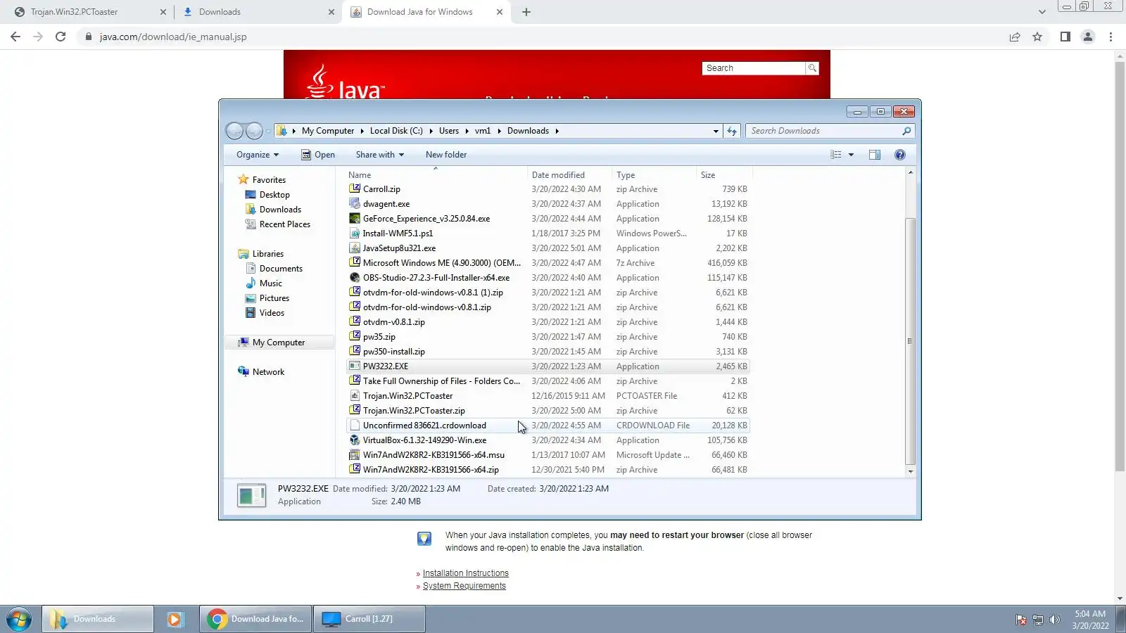Open the Explorer Help icon

899,155
